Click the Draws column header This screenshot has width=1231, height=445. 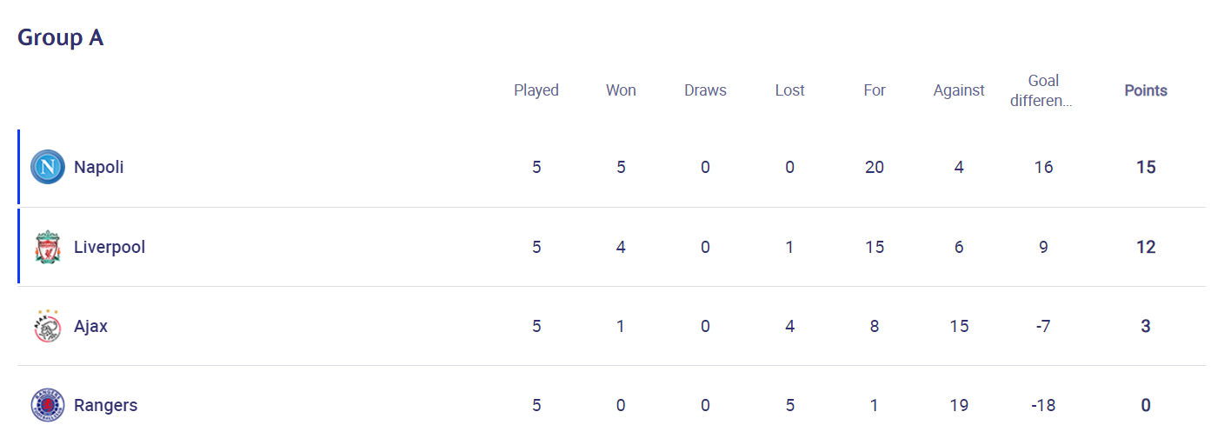[705, 90]
